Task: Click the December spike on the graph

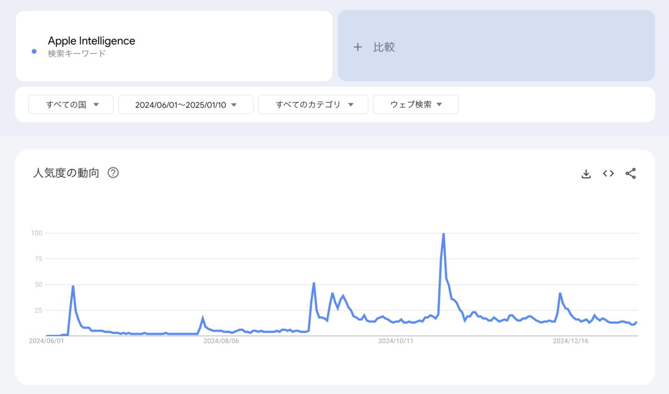Action: pyautogui.click(x=560, y=294)
